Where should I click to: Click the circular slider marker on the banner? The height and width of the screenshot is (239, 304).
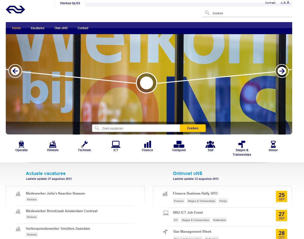pos(146,83)
